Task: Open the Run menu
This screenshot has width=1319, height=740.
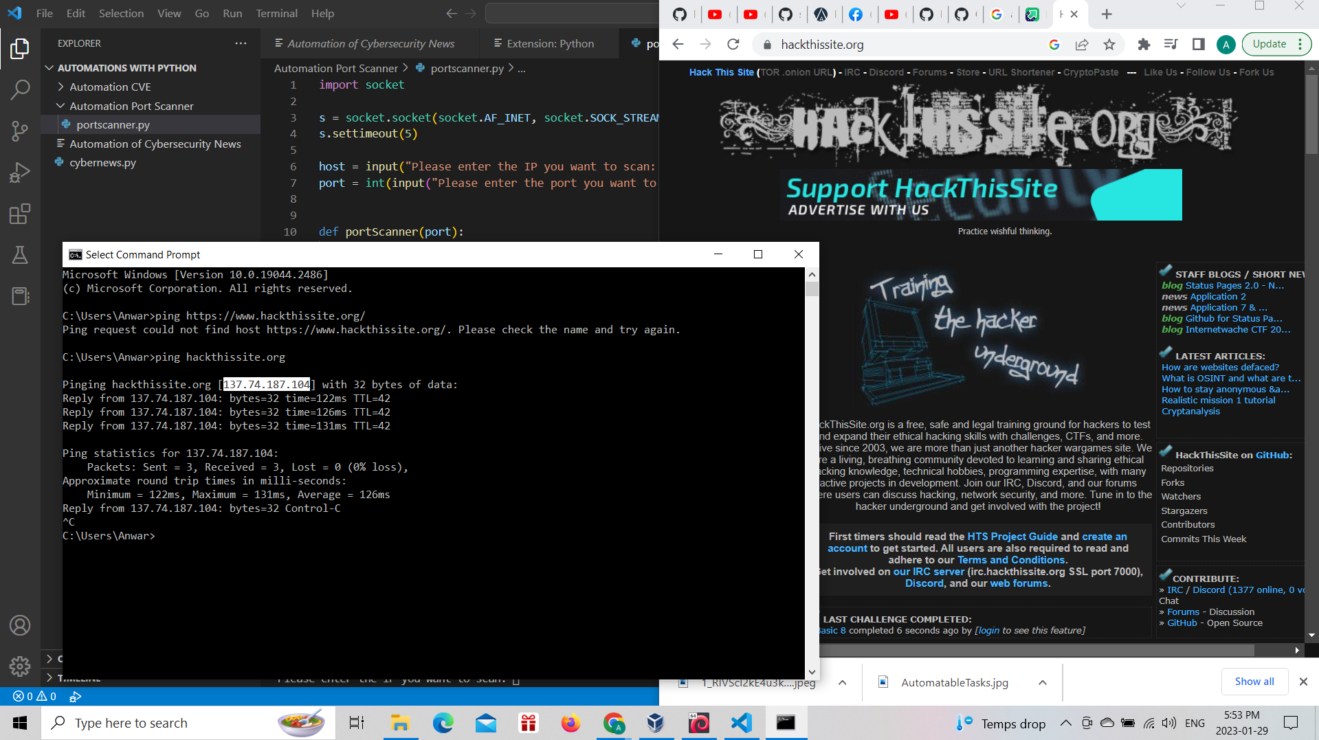Action: 232,13
